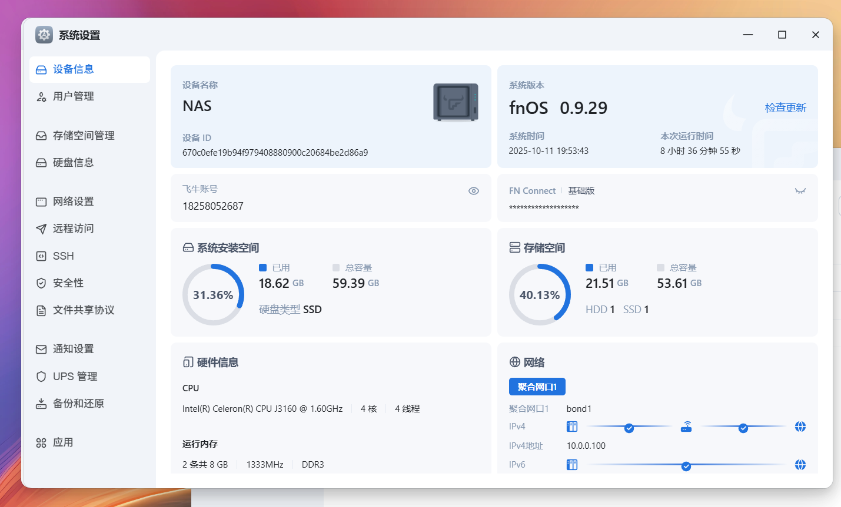Select 设备信息 in the sidebar
841x507 pixels.
click(74, 69)
